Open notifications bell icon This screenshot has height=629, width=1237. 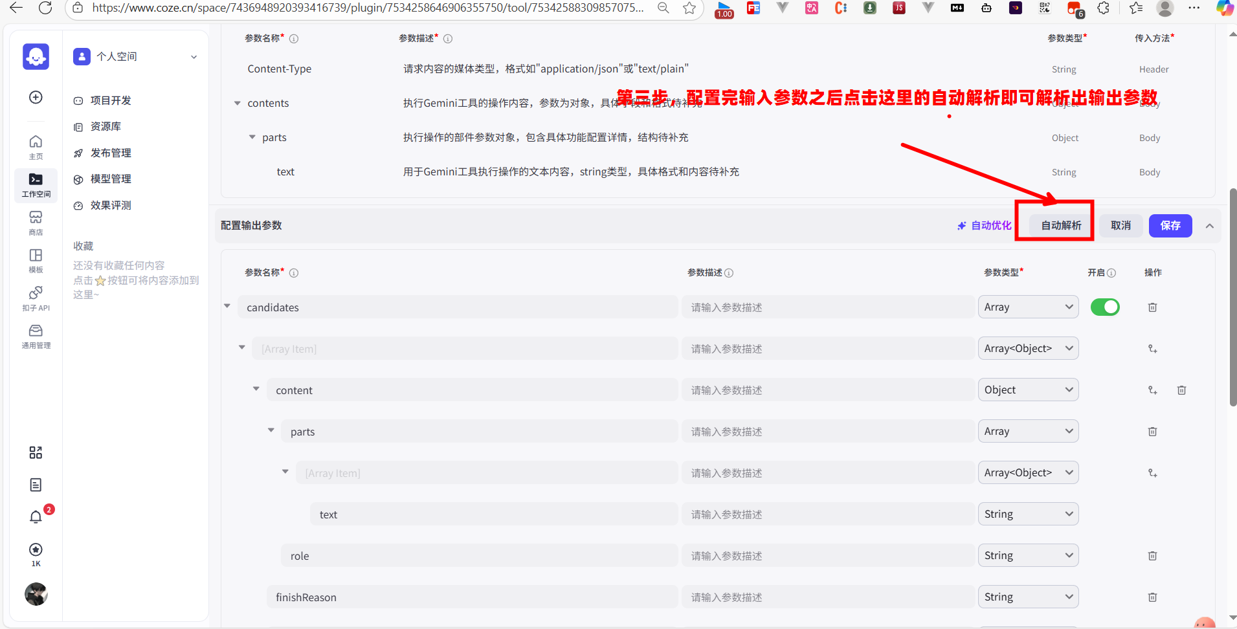[x=36, y=516]
